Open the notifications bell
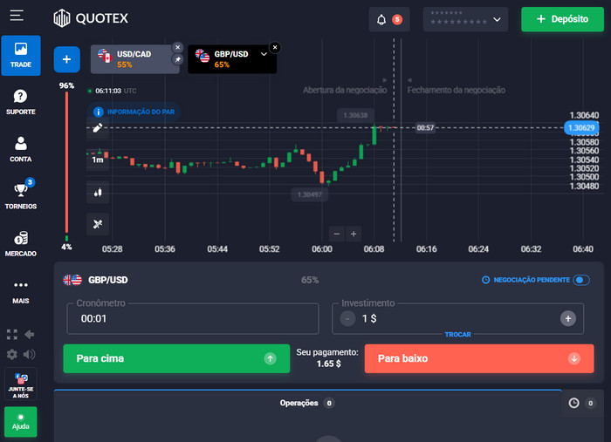The image size is (611, 442). (381, 19)
